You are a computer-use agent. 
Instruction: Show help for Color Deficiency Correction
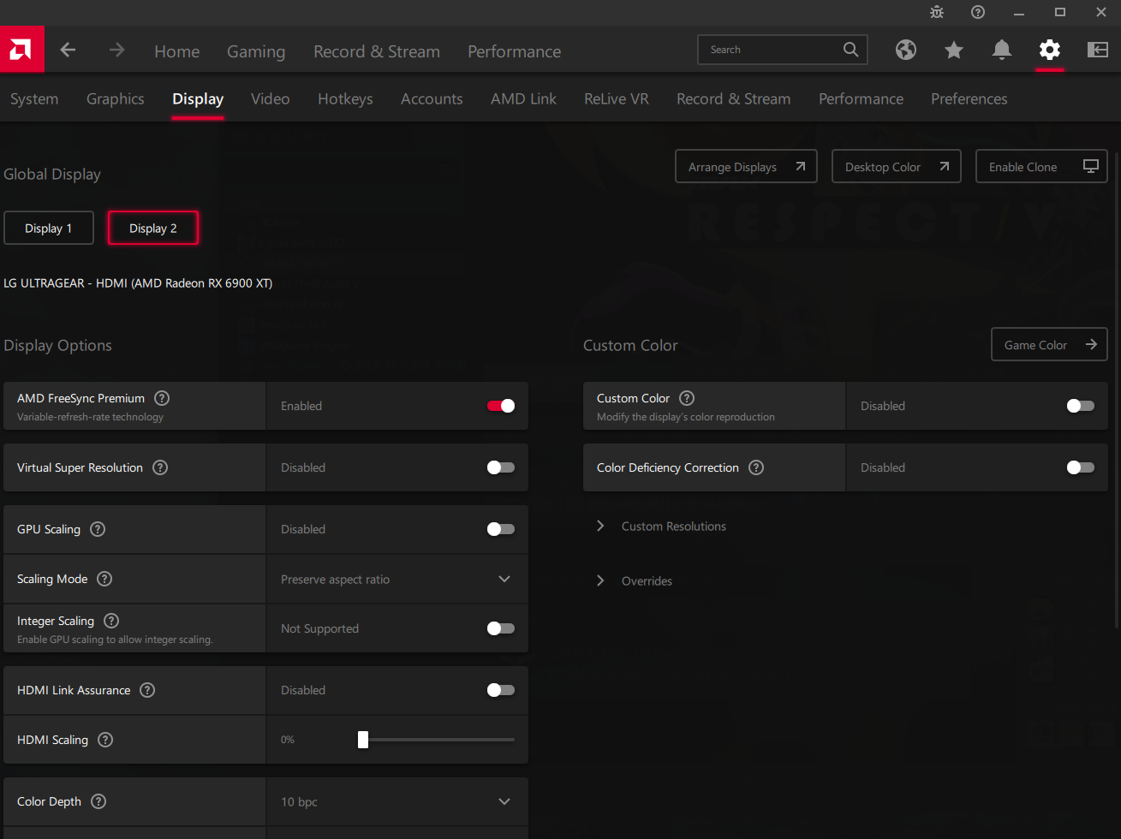(x=756, y=467)
